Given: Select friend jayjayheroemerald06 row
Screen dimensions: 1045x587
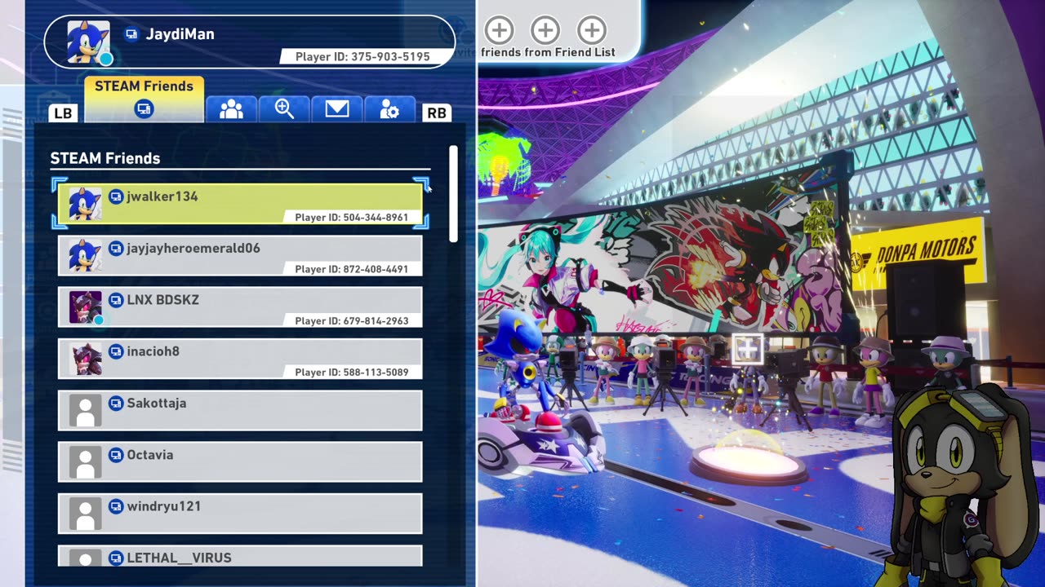Looking at the screenshot, I should pos(240,255).
